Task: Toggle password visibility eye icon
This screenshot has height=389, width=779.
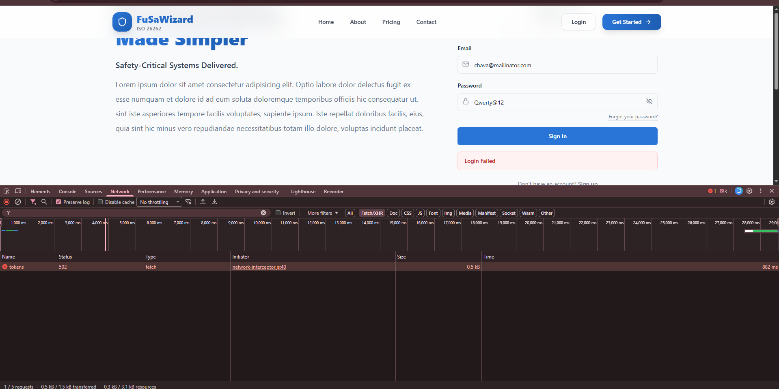Action: coord(649,102)
